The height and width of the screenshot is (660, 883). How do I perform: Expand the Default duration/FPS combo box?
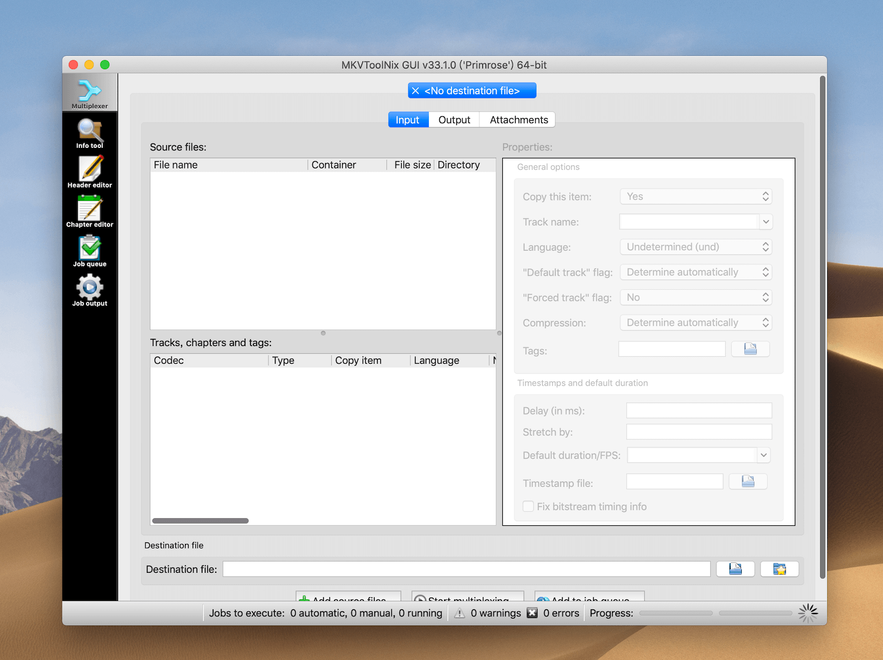pos(763,455)
